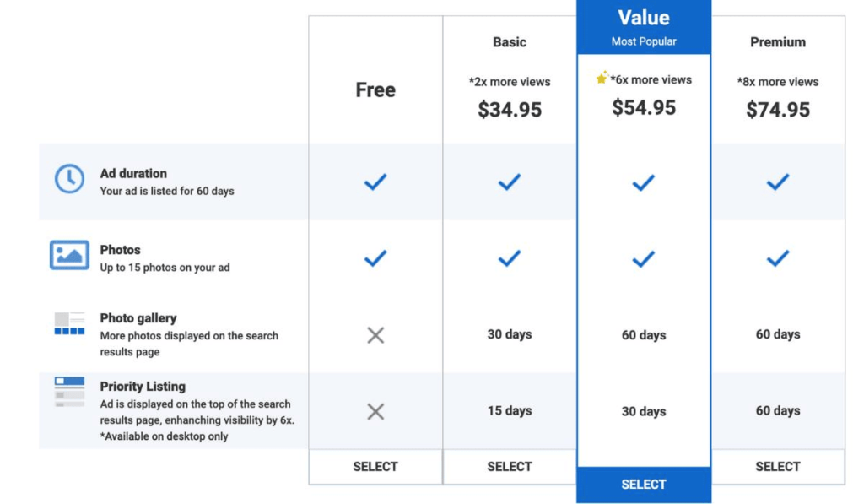The image size is (864, 504).
Task: Select the Value plan
Action: click(x=644, y=485)
